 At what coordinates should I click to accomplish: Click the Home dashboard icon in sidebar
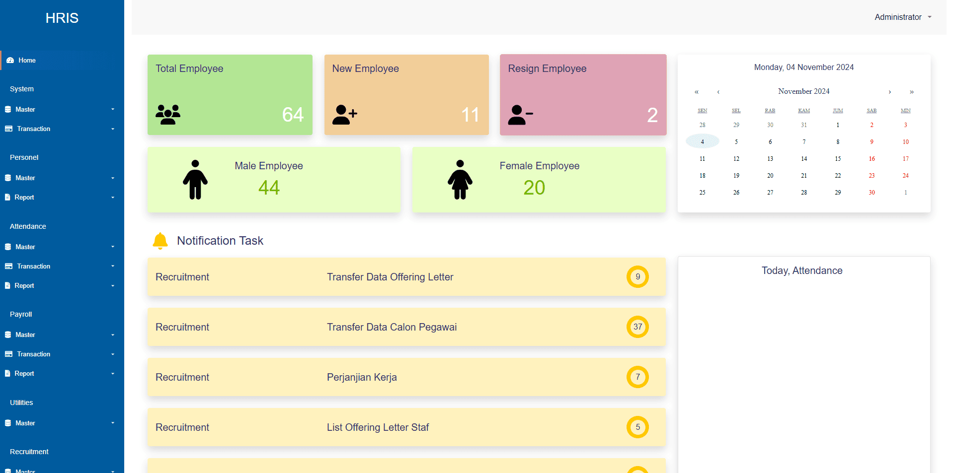[10, 61]
